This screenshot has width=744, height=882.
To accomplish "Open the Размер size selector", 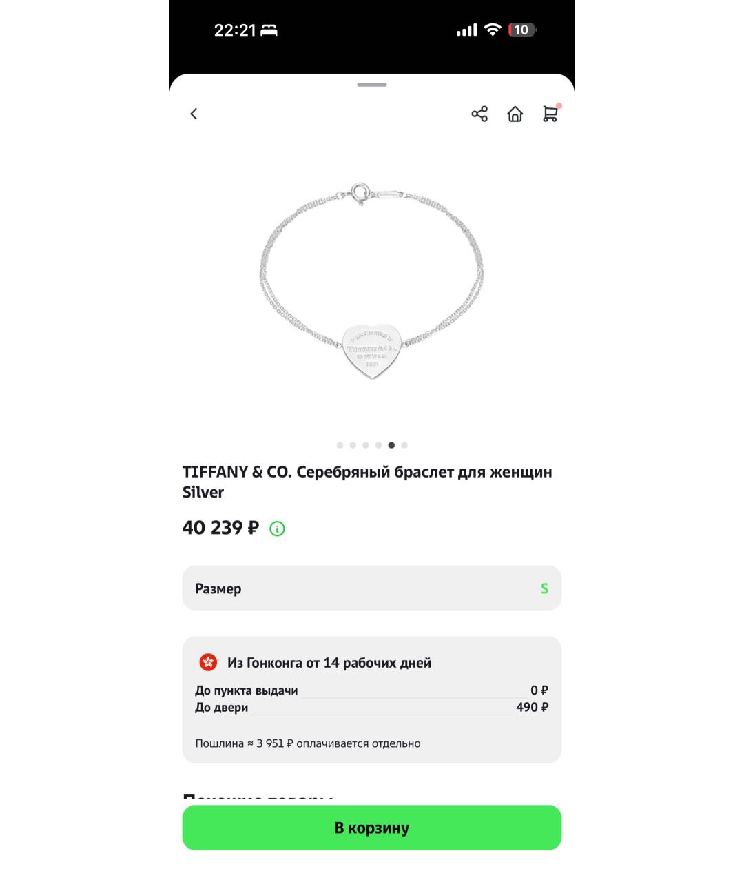I will click(x=372, y=588).
